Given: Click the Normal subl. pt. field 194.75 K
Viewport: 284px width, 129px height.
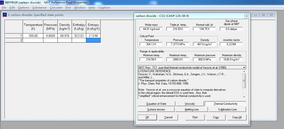Looking at the screenshot, I should tap(204, 29).
